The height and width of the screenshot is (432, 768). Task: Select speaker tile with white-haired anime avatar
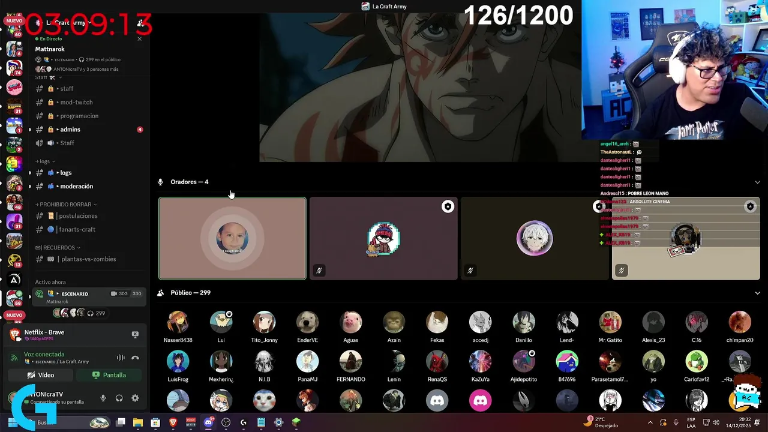click(535, 238)
